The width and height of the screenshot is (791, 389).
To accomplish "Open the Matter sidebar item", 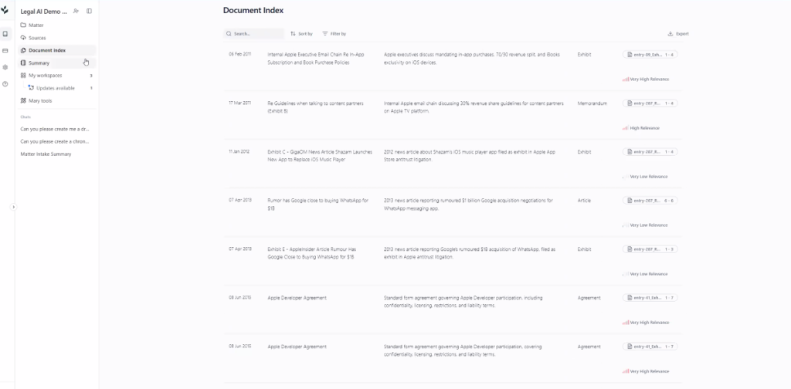I will point(56,25).
